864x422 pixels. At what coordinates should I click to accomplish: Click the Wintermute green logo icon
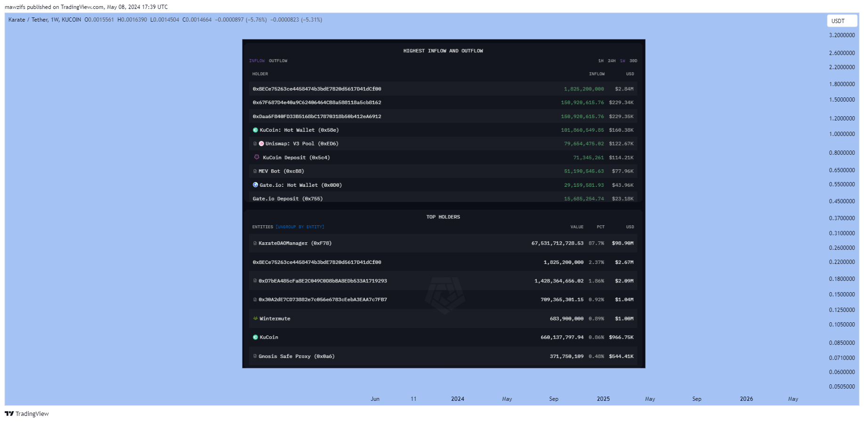255,318
